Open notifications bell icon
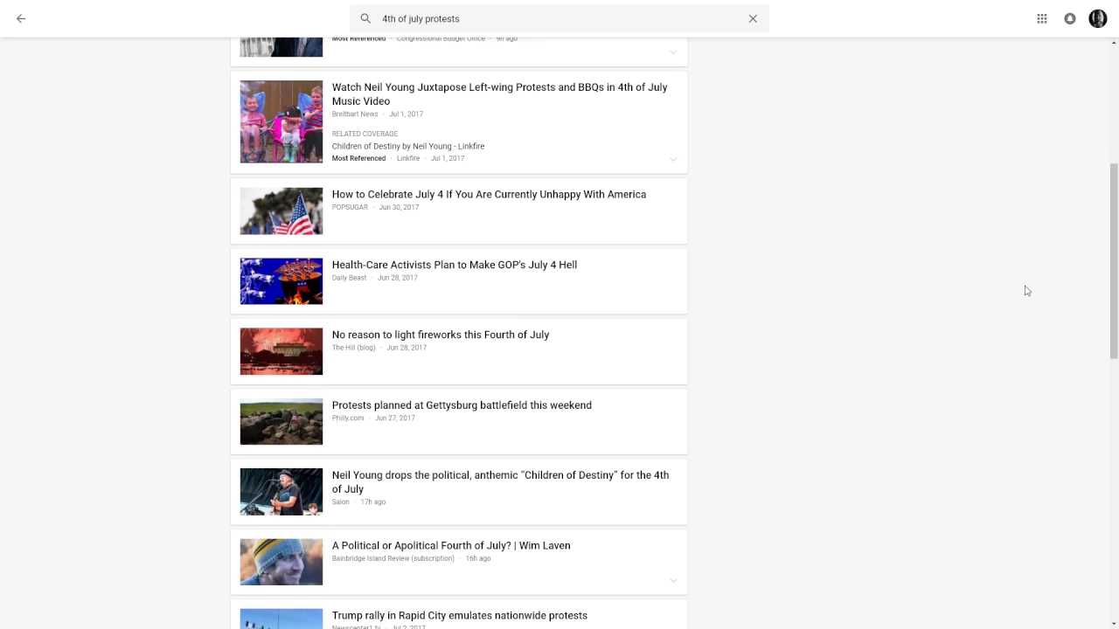 click(1070, 18)
